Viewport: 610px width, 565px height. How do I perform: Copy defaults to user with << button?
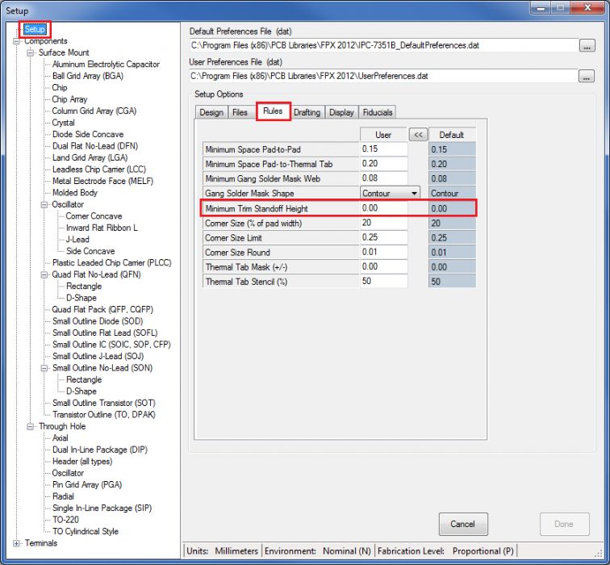(x=418, y=135)
